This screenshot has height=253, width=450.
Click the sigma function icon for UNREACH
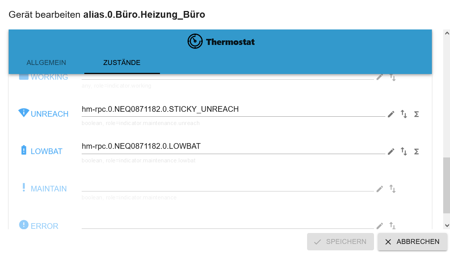click(x=416, y=114)
